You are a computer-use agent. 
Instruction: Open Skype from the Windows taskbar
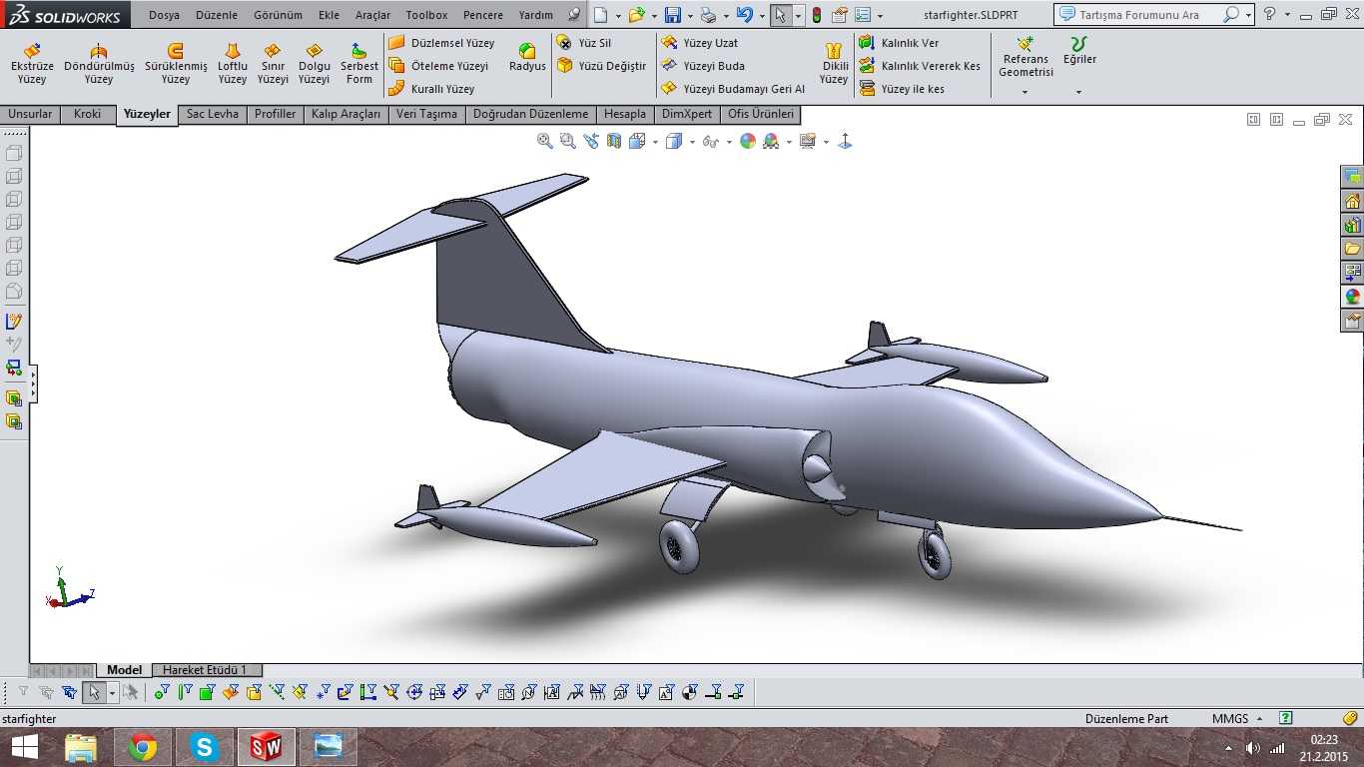[x=205, y=746]
